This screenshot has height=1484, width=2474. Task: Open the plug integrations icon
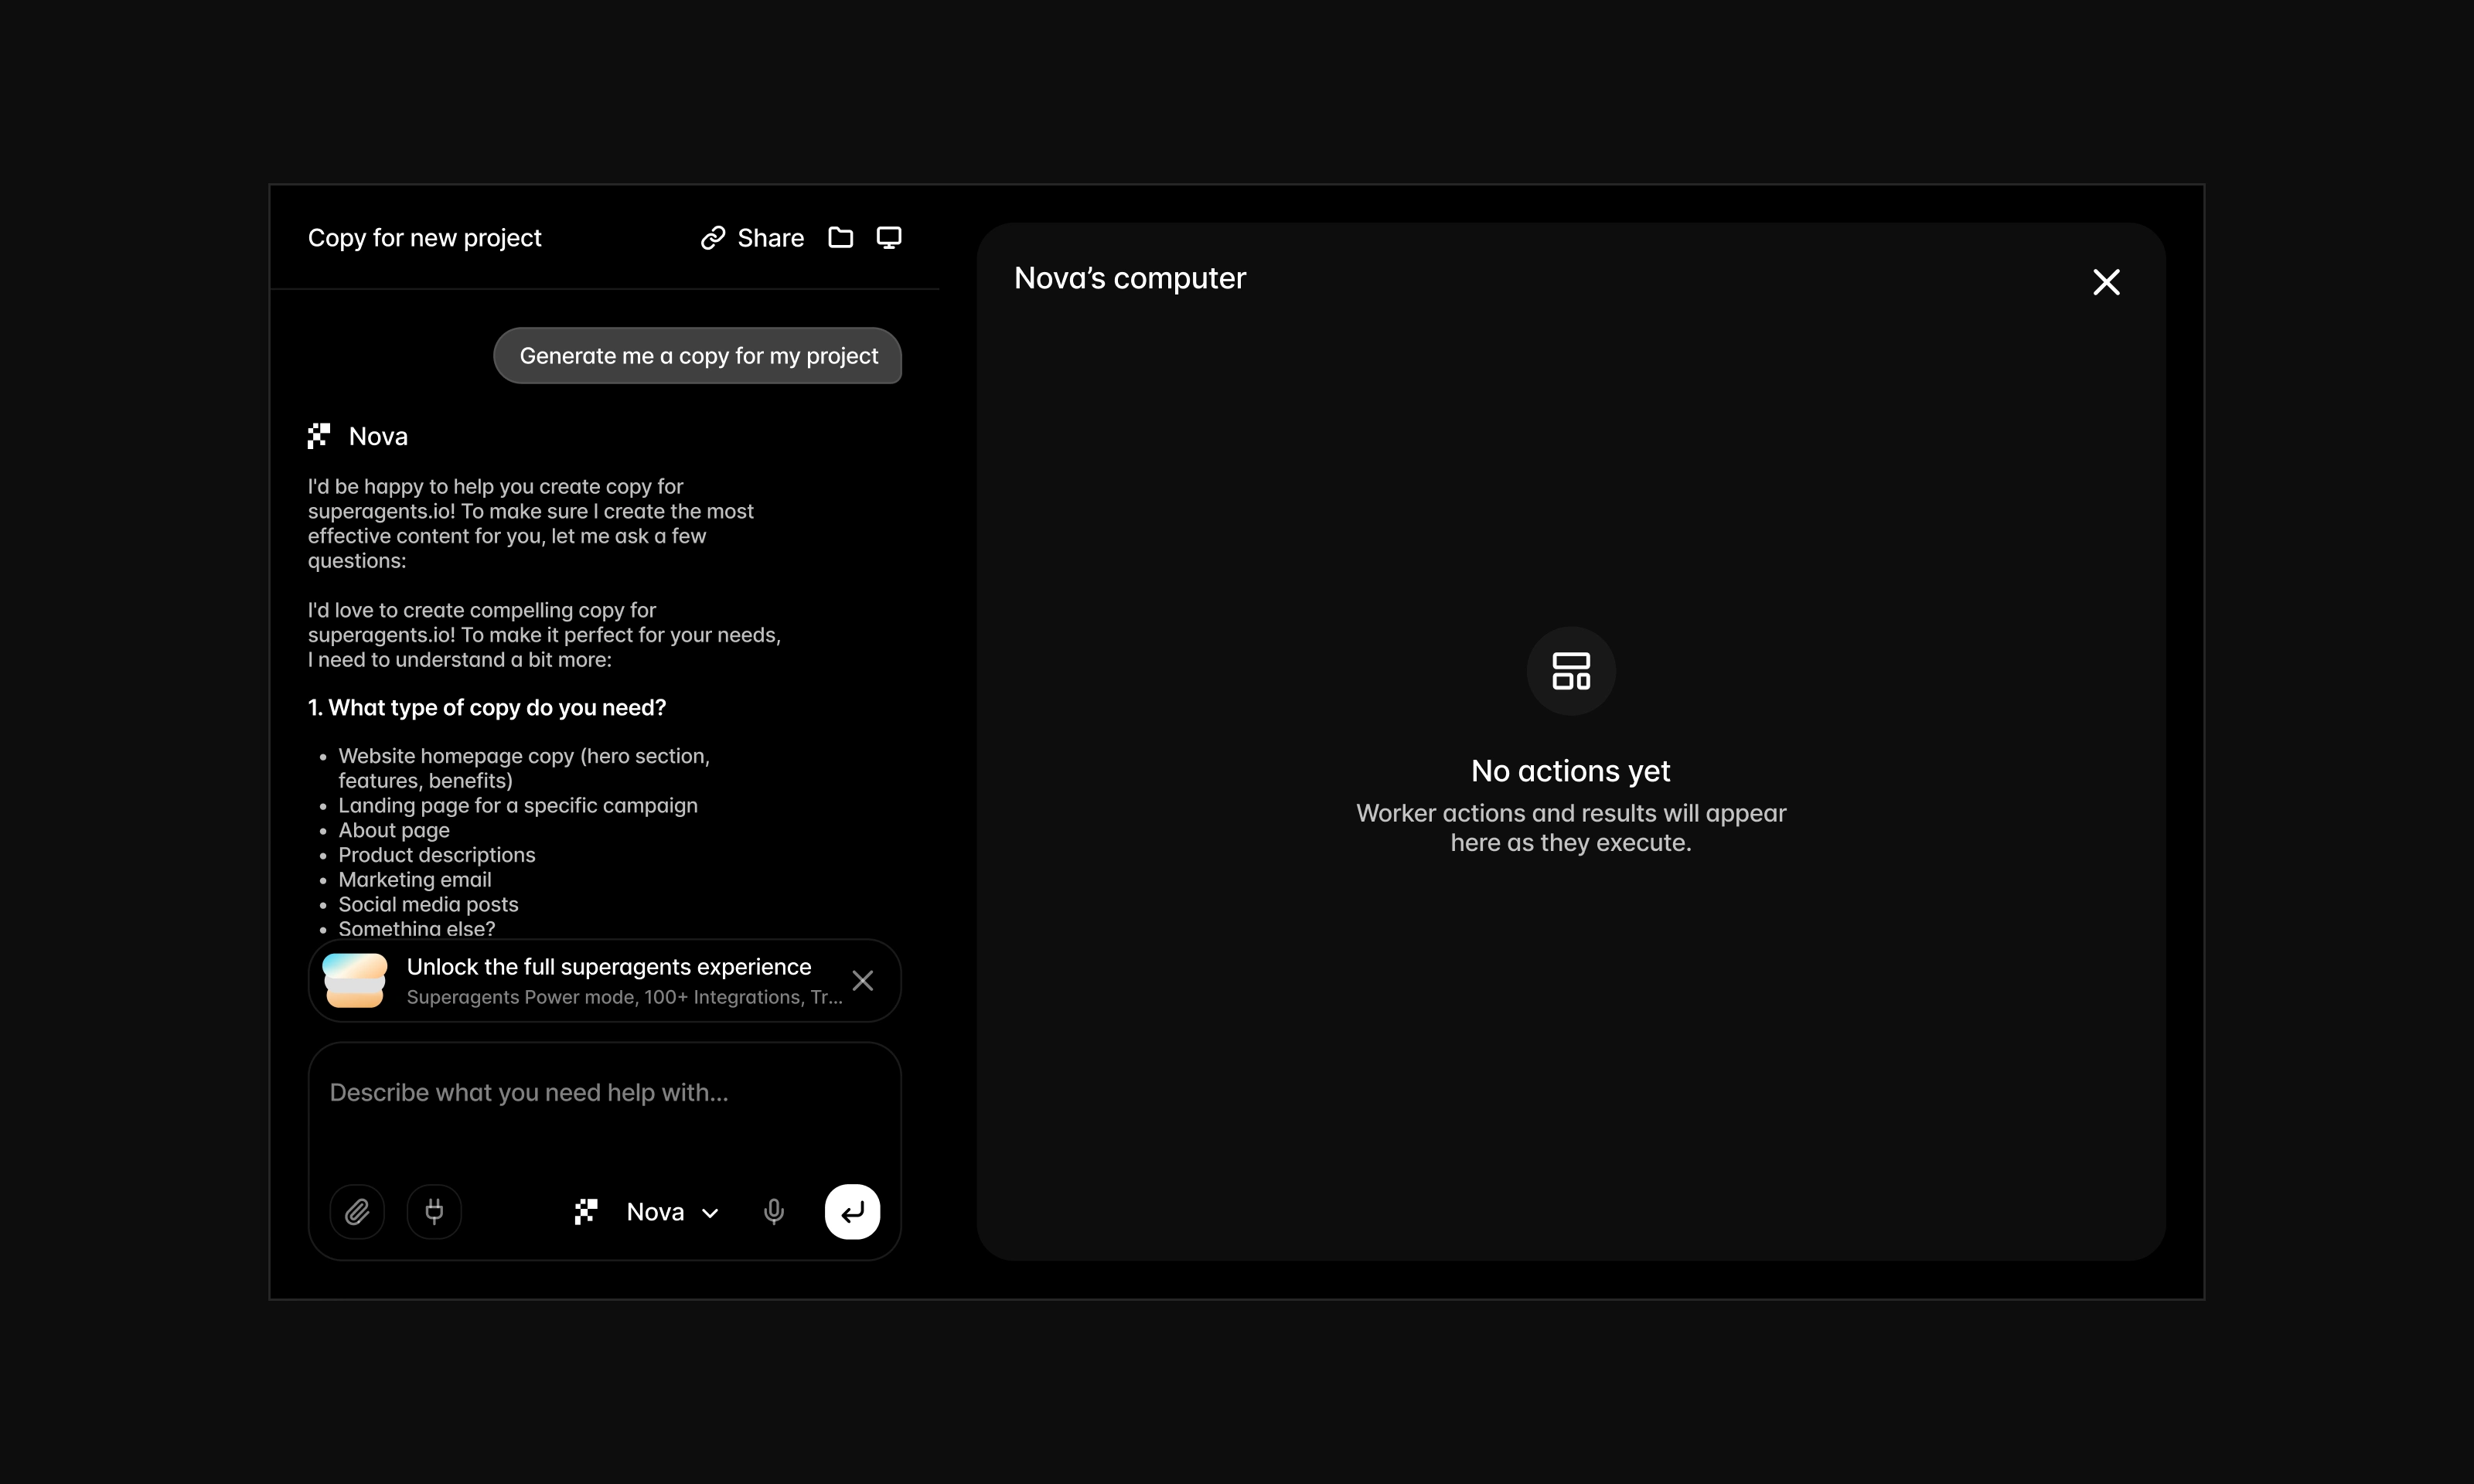pyautogui.click(x=434, y=1212)
